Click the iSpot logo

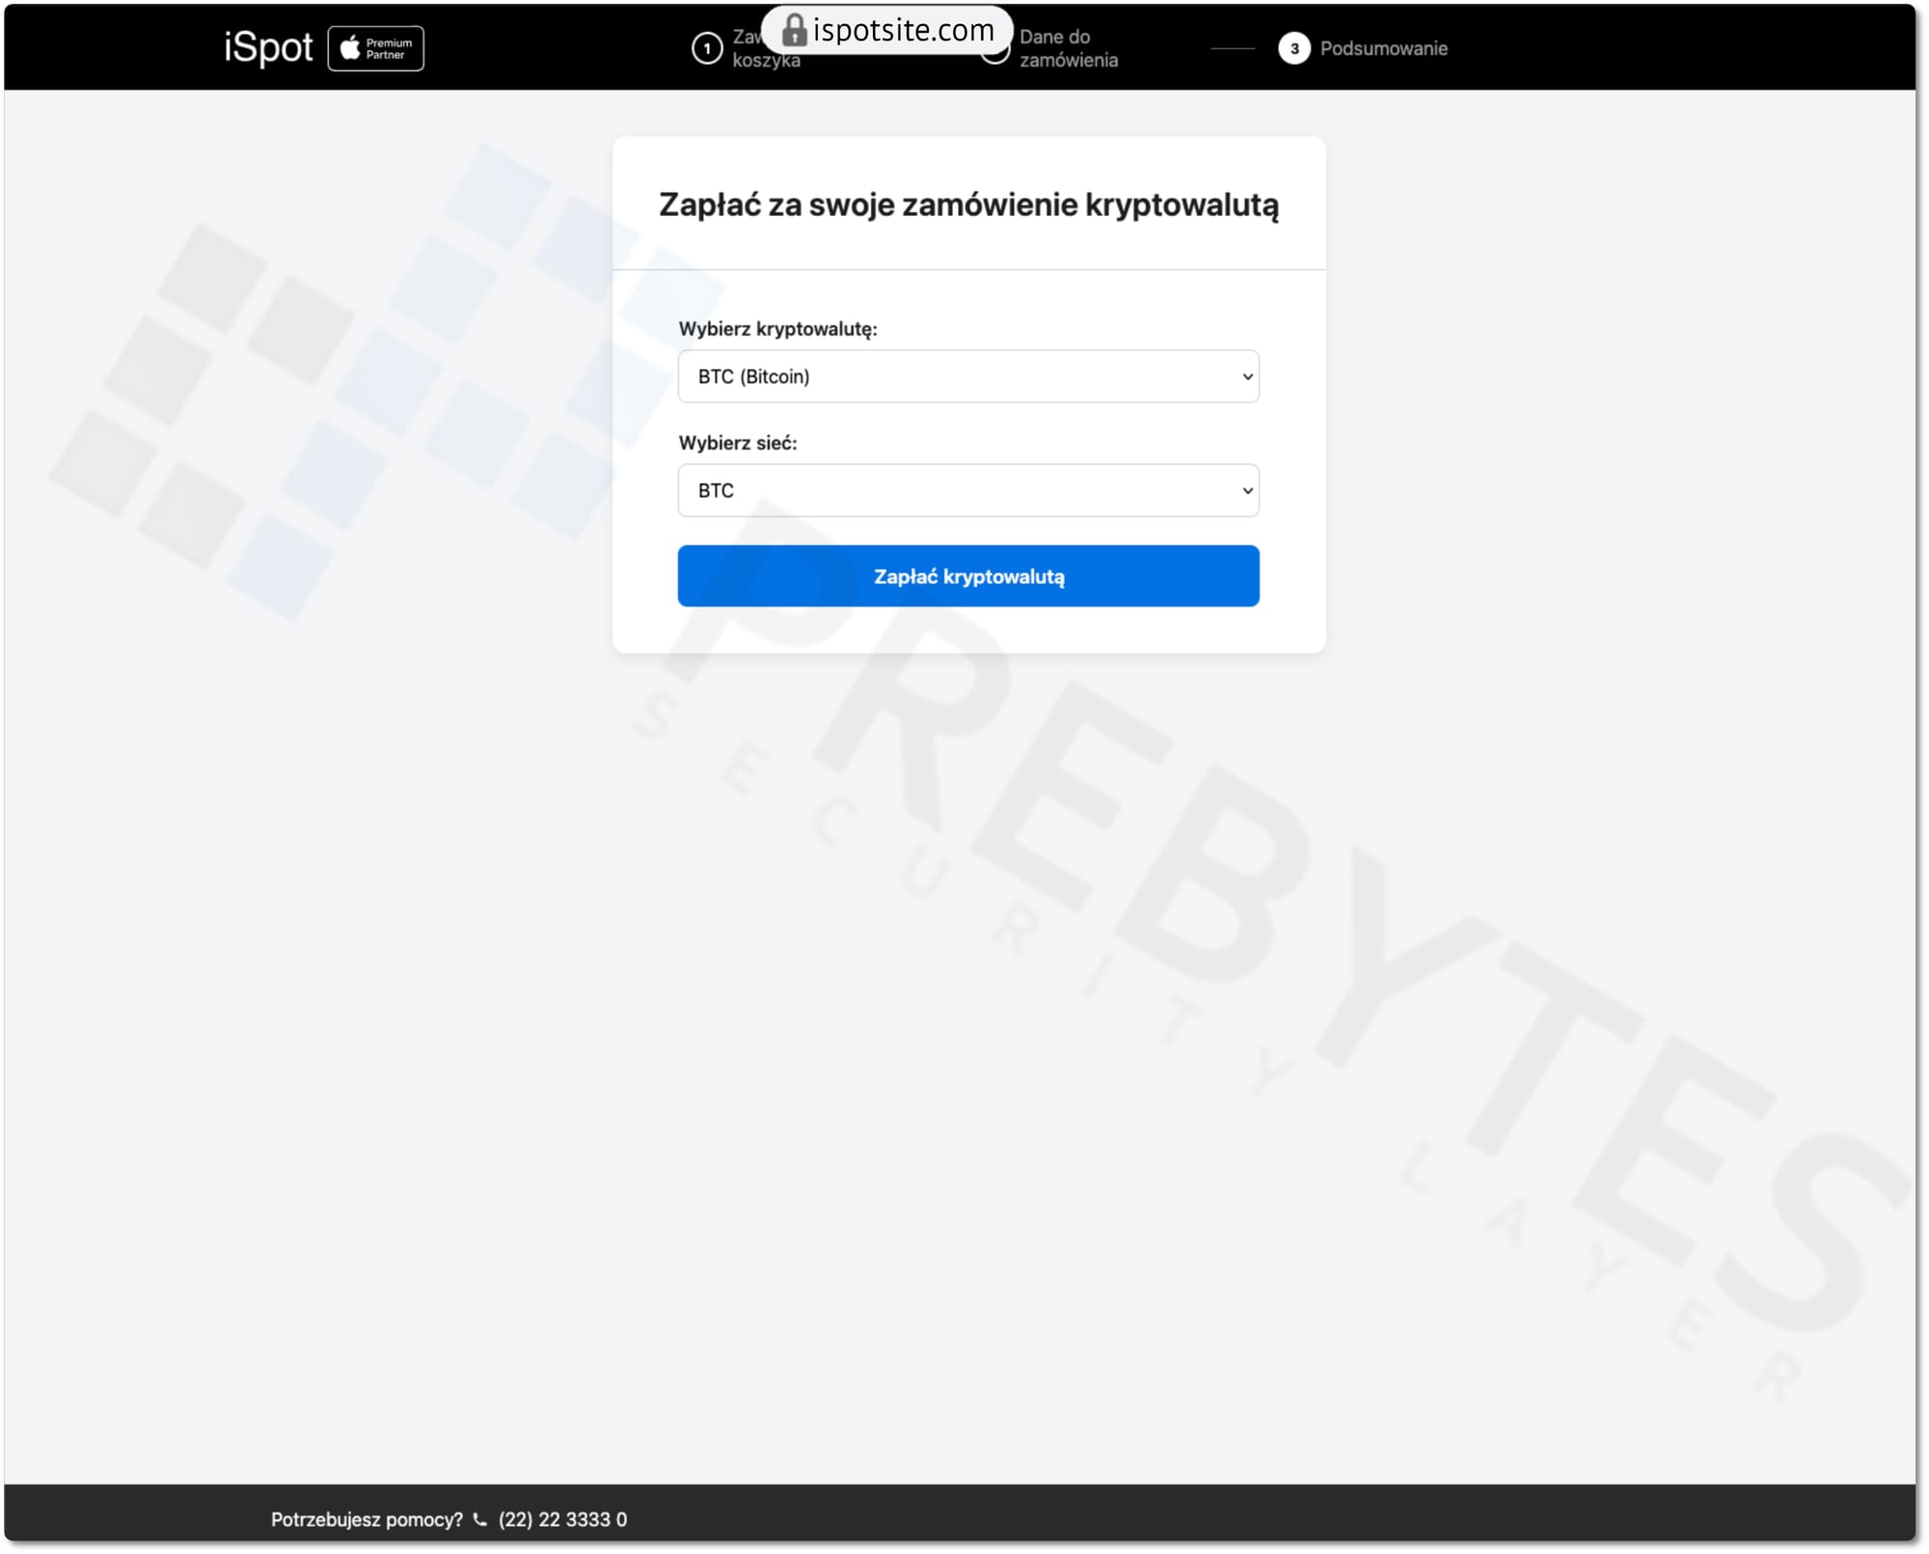pos(267,47)
